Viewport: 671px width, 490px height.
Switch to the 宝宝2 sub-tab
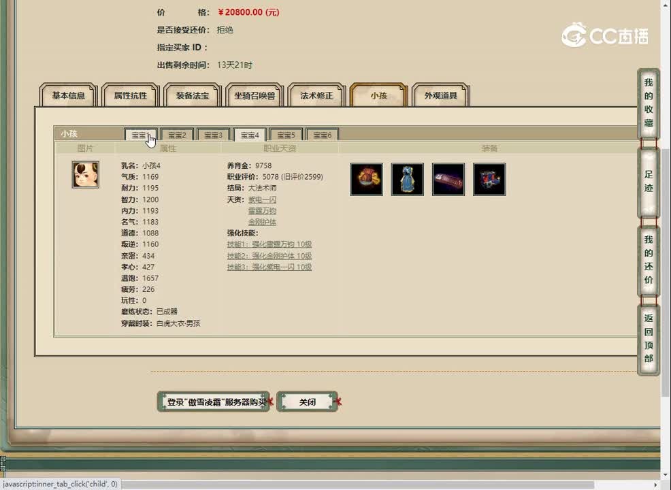[x=177, y=135]
